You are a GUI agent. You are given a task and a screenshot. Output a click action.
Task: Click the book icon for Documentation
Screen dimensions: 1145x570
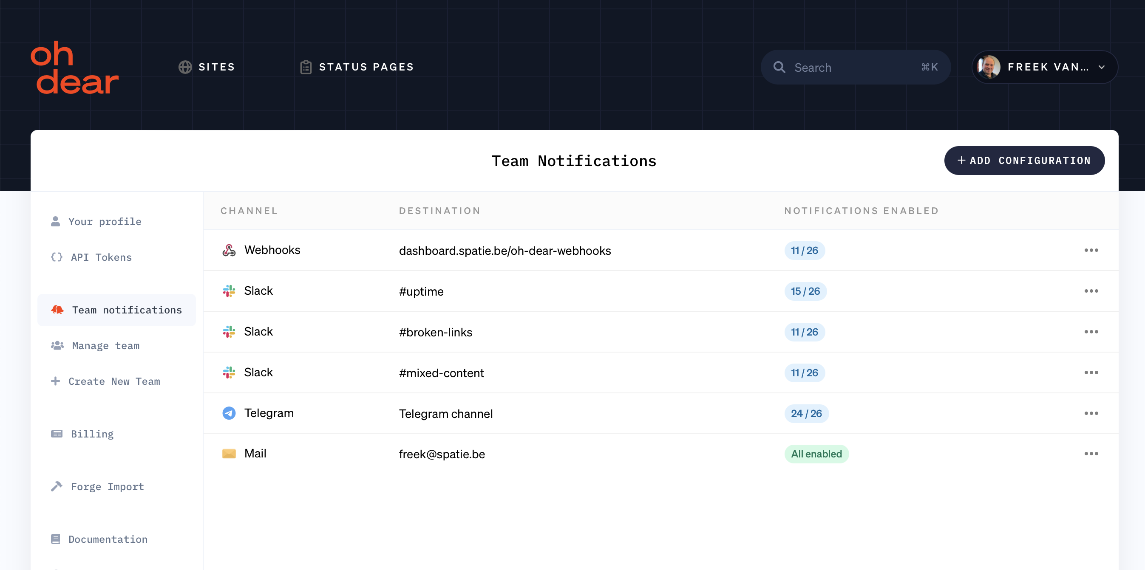click(55, 539)
